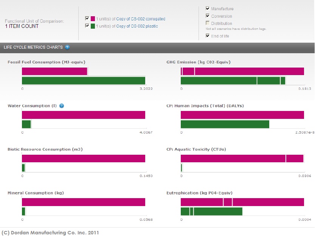Click magenta bar in Mineral Consumption chart
This screenshot has height=237, width=315.
84,202
